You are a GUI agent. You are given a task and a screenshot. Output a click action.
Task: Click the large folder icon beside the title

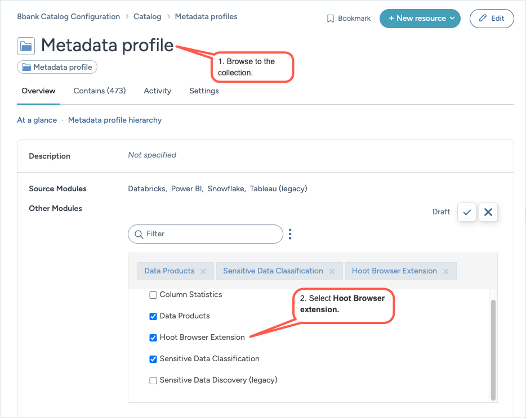click(x=26, y=46)
